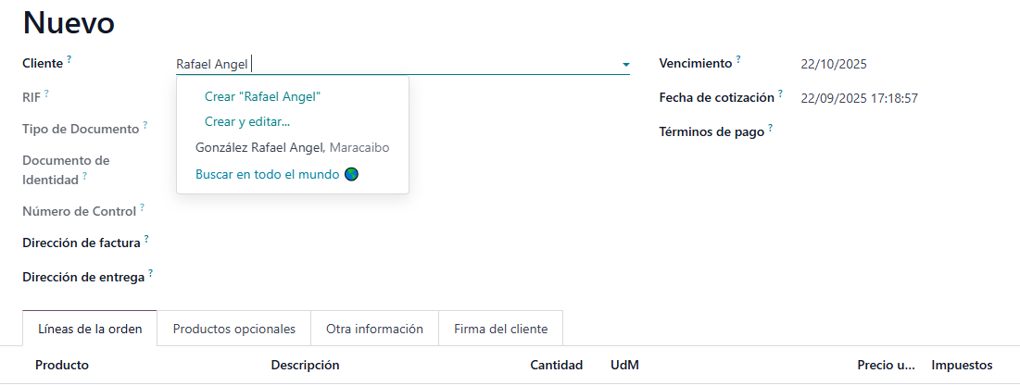This screenshot has height=386, width=1020.
Task: Select González Rafael Angel, Maracaibo suggestion
Action: (292, 147)
